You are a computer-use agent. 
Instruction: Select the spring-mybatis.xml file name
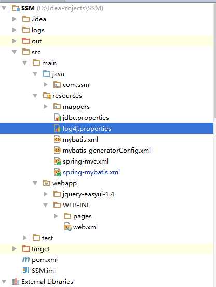[91, 172]
